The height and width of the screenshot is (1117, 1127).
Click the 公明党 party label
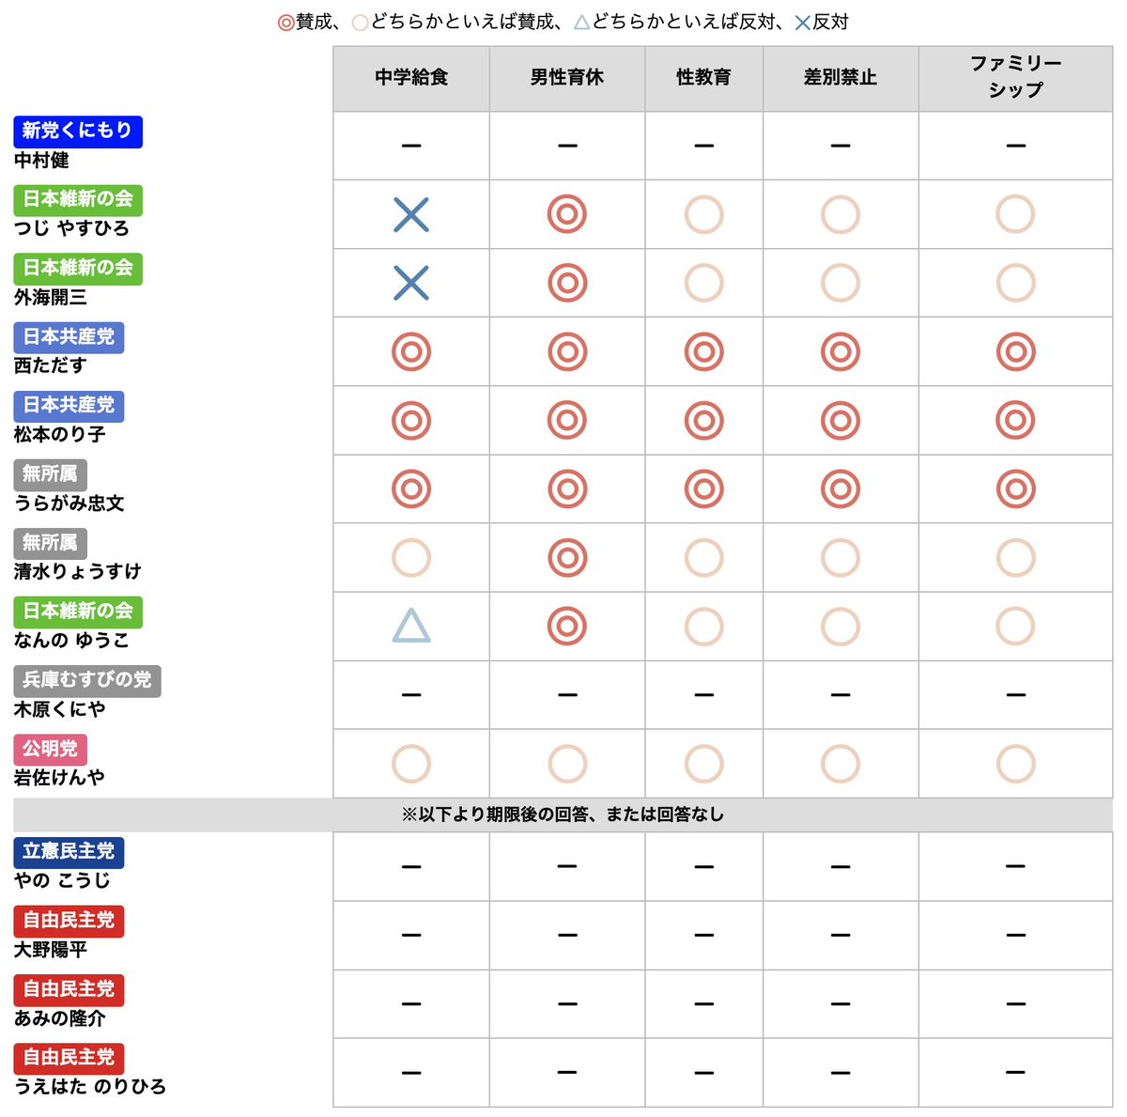coord(51,750)
